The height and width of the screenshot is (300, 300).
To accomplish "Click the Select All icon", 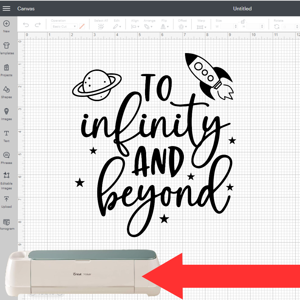I will coord(101,27).
